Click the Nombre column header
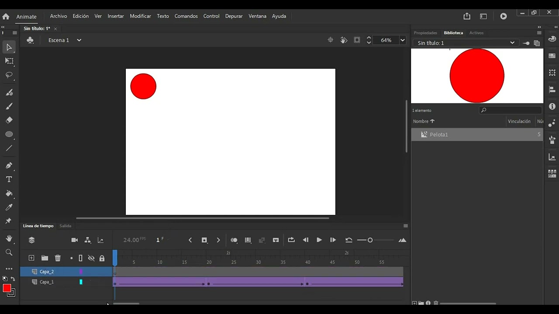 [424, 121]
